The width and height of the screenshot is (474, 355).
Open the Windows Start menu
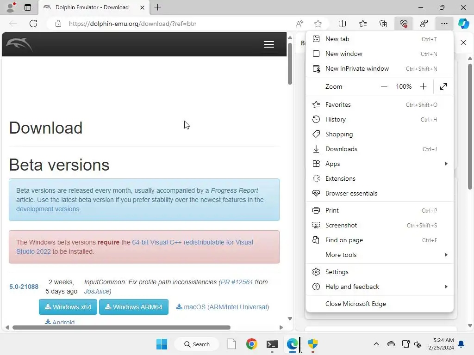pyautogui.click(x=162, y=344)
